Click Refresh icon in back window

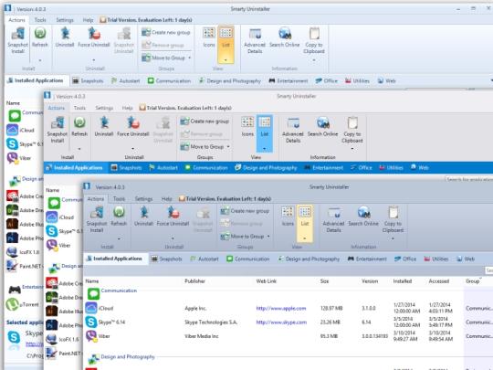40,37
